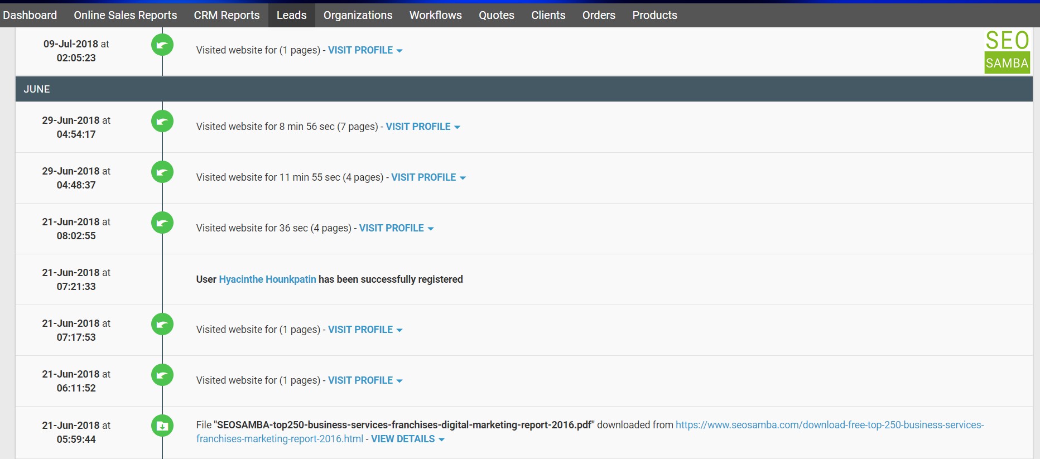
Task: Select timestamp 21-Jun-2018 at 08:02:55
Action: pos(76,229)
